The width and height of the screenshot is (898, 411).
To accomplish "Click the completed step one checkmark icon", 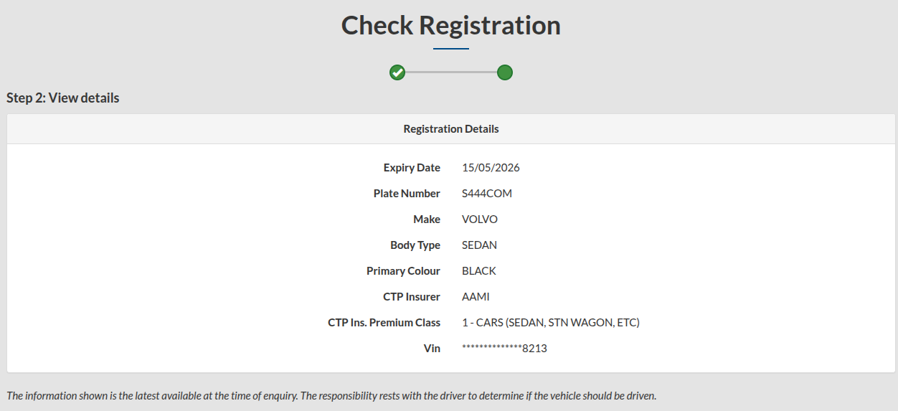I will [397, 72].
